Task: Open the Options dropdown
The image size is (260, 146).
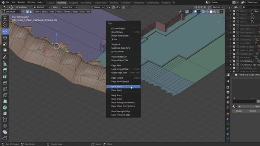Action: click(218, 7)
